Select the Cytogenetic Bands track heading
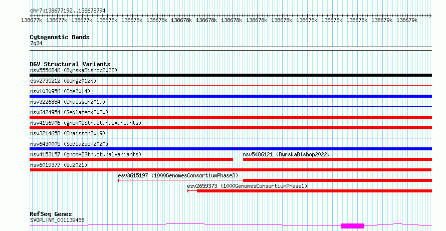 (60, 37)
